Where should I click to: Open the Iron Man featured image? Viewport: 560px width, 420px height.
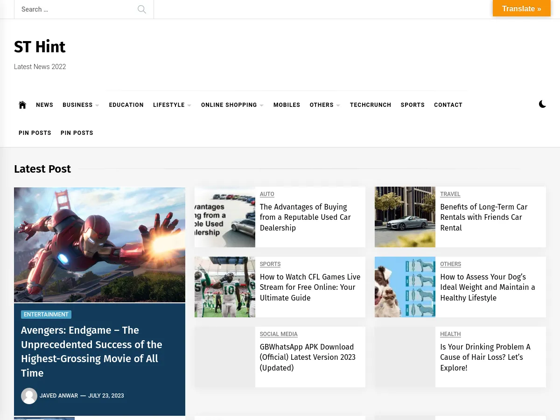[99, 245]
